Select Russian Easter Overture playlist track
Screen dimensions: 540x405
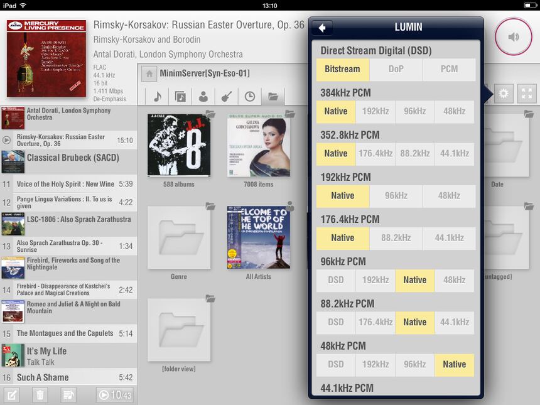[x=68, y=140]
